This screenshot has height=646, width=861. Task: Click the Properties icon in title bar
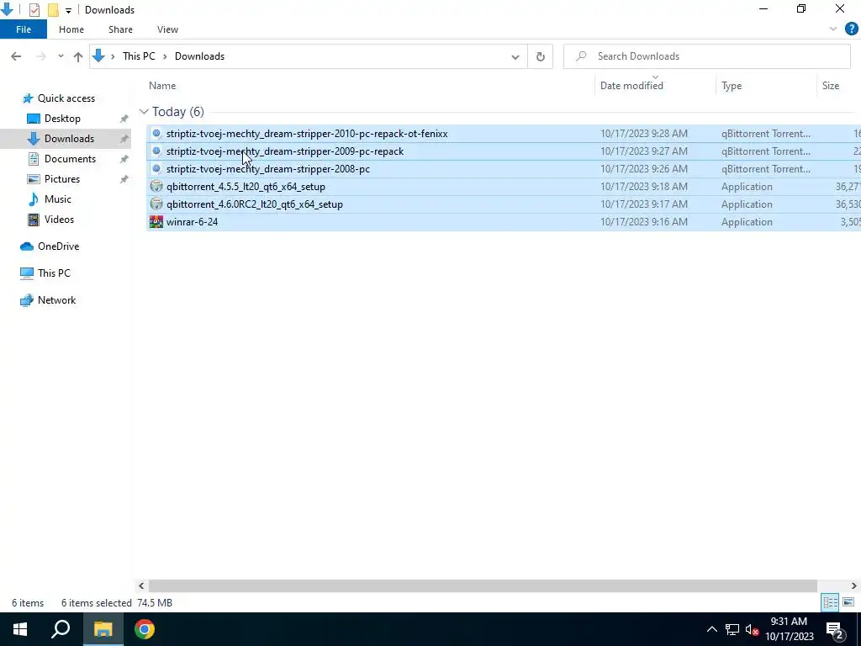click(34, 10)
